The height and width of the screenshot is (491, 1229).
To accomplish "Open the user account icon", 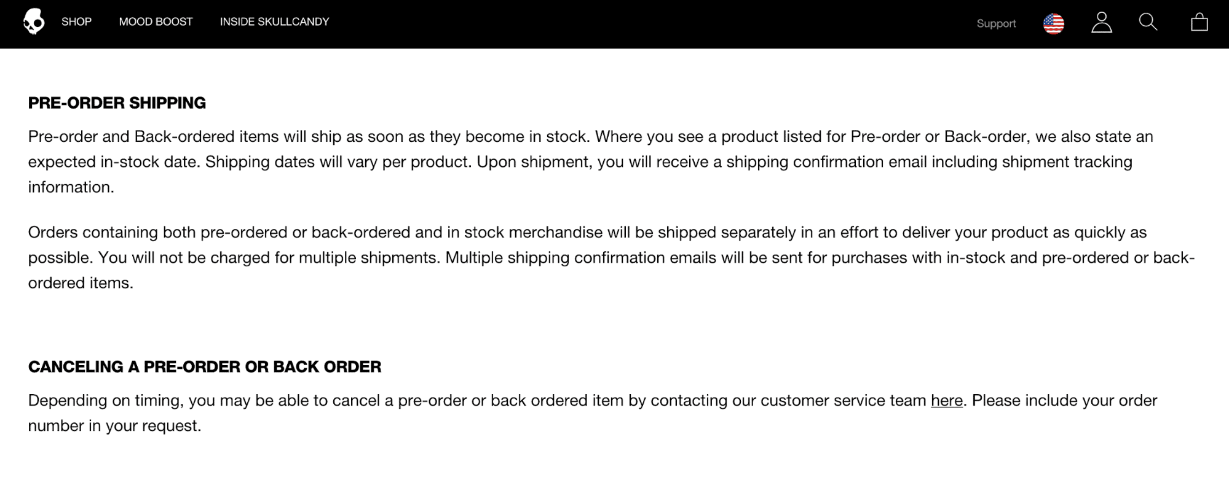I will click(x=1101, y=23).
